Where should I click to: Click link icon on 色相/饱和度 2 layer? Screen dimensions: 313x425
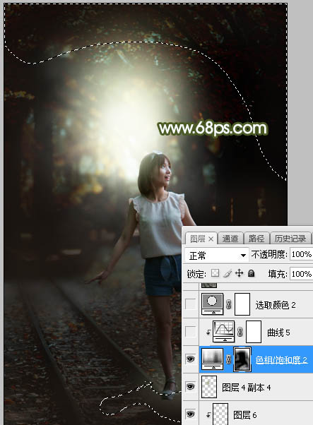229,359
